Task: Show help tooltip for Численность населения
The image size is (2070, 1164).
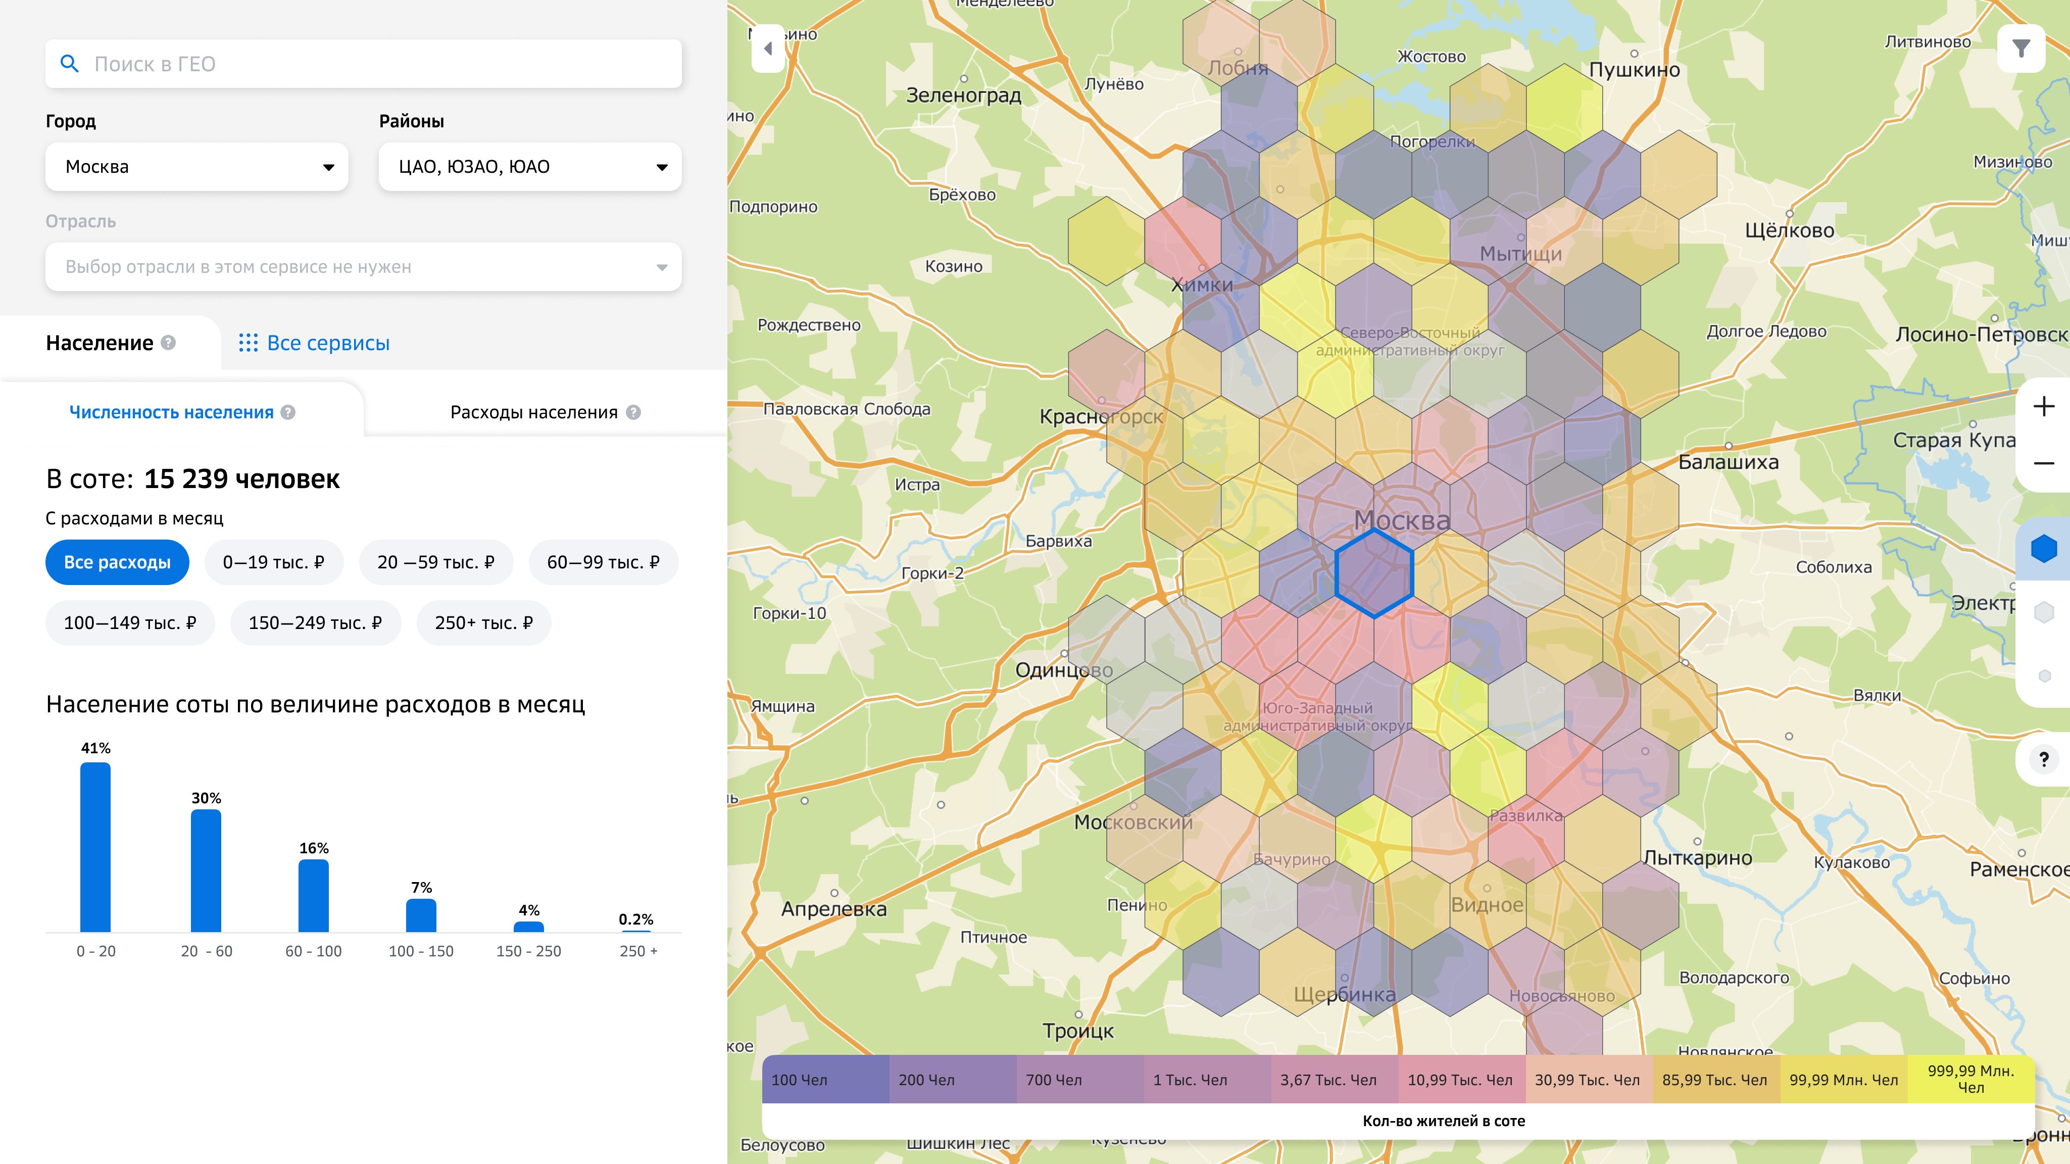Action: 288,412
